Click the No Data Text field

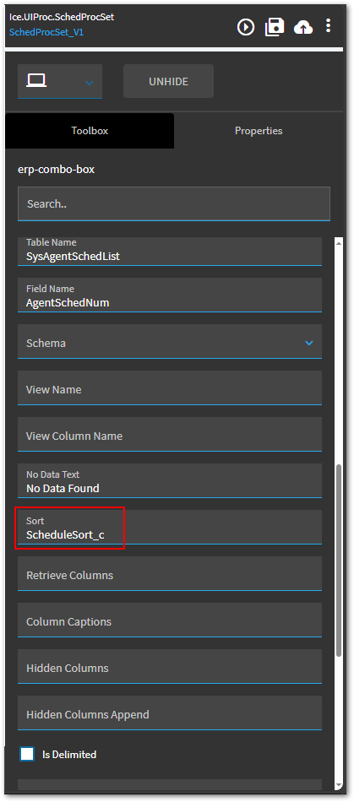170,481
